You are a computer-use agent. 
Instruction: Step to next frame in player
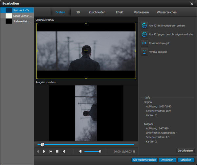[x=64, y=152]
